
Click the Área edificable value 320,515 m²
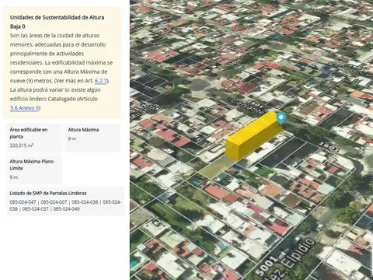[x=22, y=145]
